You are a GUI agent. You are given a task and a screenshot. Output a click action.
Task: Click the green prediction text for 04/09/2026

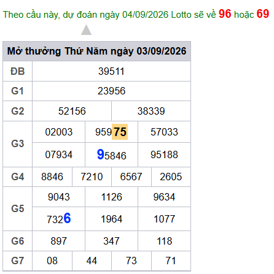(136, 14)
